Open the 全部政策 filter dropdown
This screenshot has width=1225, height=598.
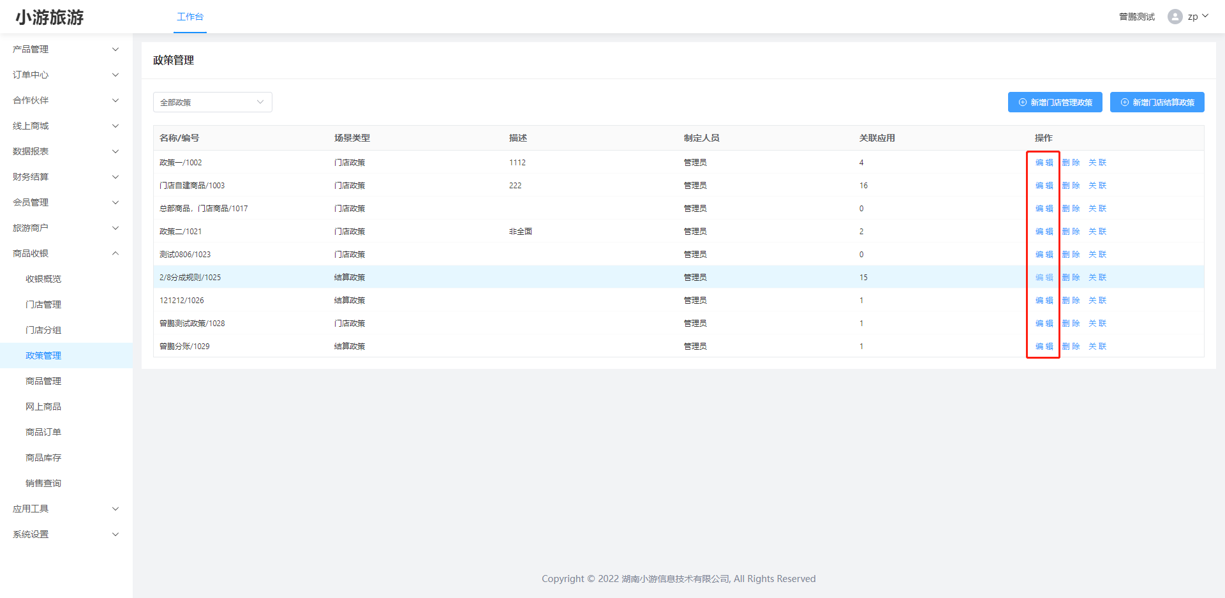point(212,102)
